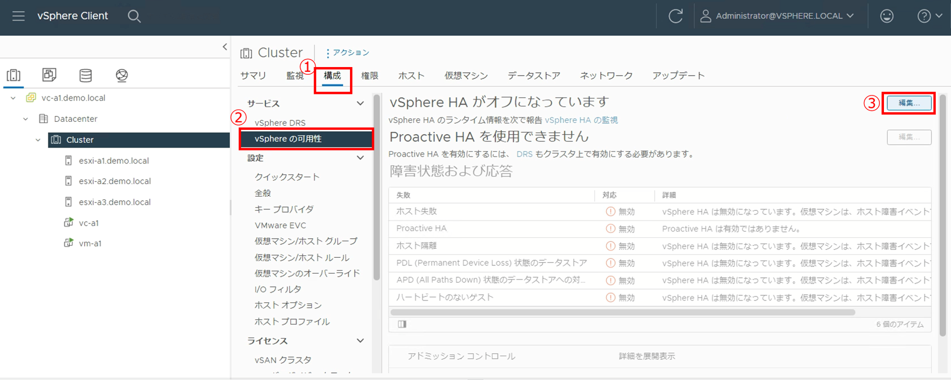
Task: Switch to the 監視 tab
Action: tap(294, 76)
